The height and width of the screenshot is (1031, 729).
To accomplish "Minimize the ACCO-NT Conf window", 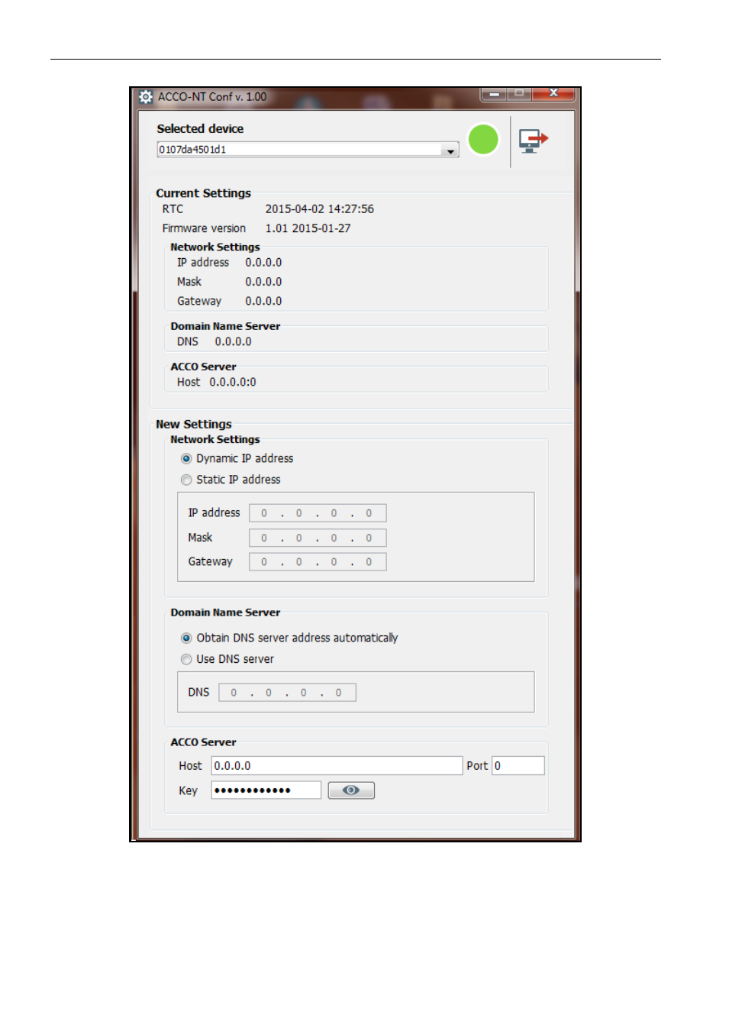I will click(494, 94).
